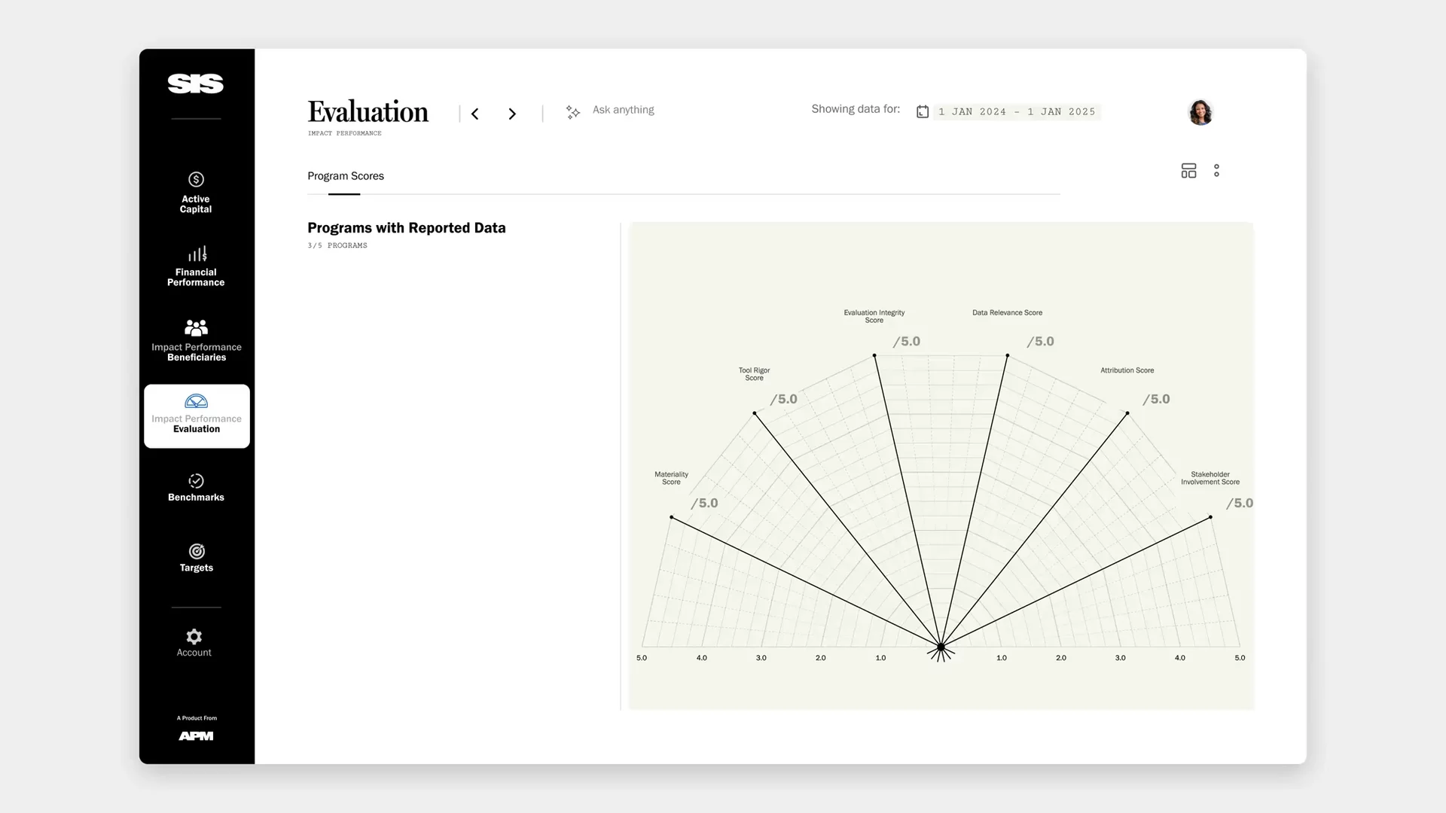Click the Stakeholder Involvement Score axis point

pos(1210,517)
